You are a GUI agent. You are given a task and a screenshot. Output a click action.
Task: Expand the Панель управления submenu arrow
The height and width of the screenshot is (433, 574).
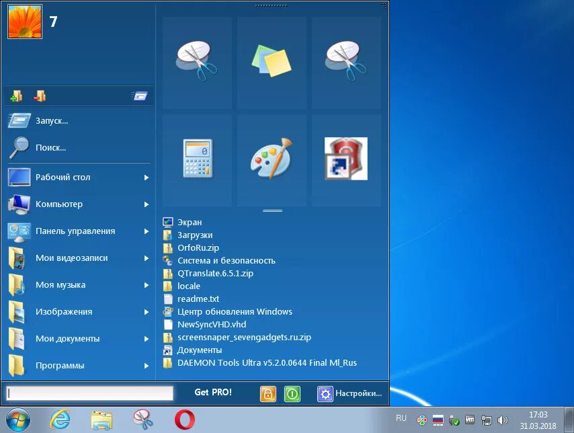coord(147,231)
